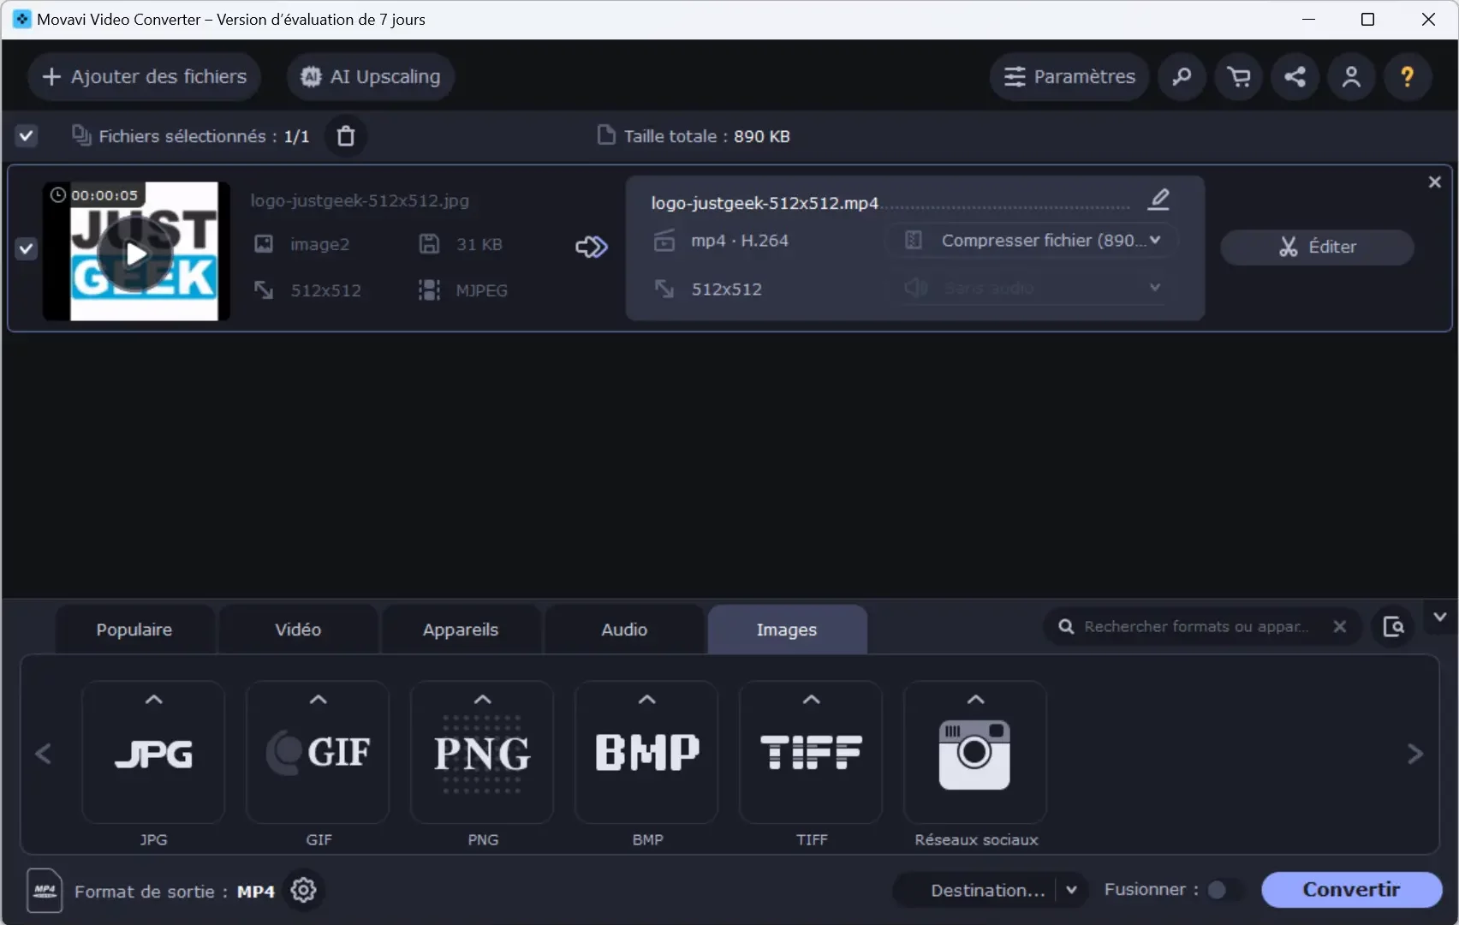The height and width of the screenshot is (925, 1459).
Task: Select JPG format tile
Action: click(153, 752)
